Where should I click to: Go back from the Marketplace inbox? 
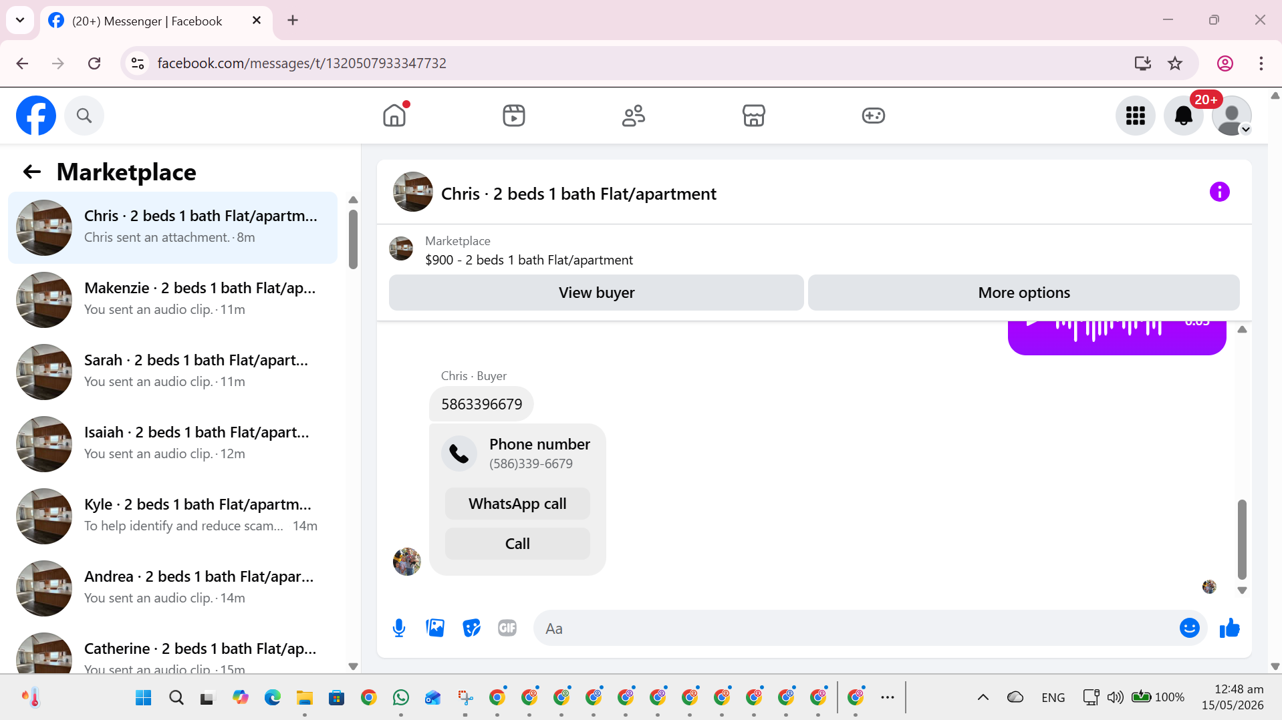(32, 172)
